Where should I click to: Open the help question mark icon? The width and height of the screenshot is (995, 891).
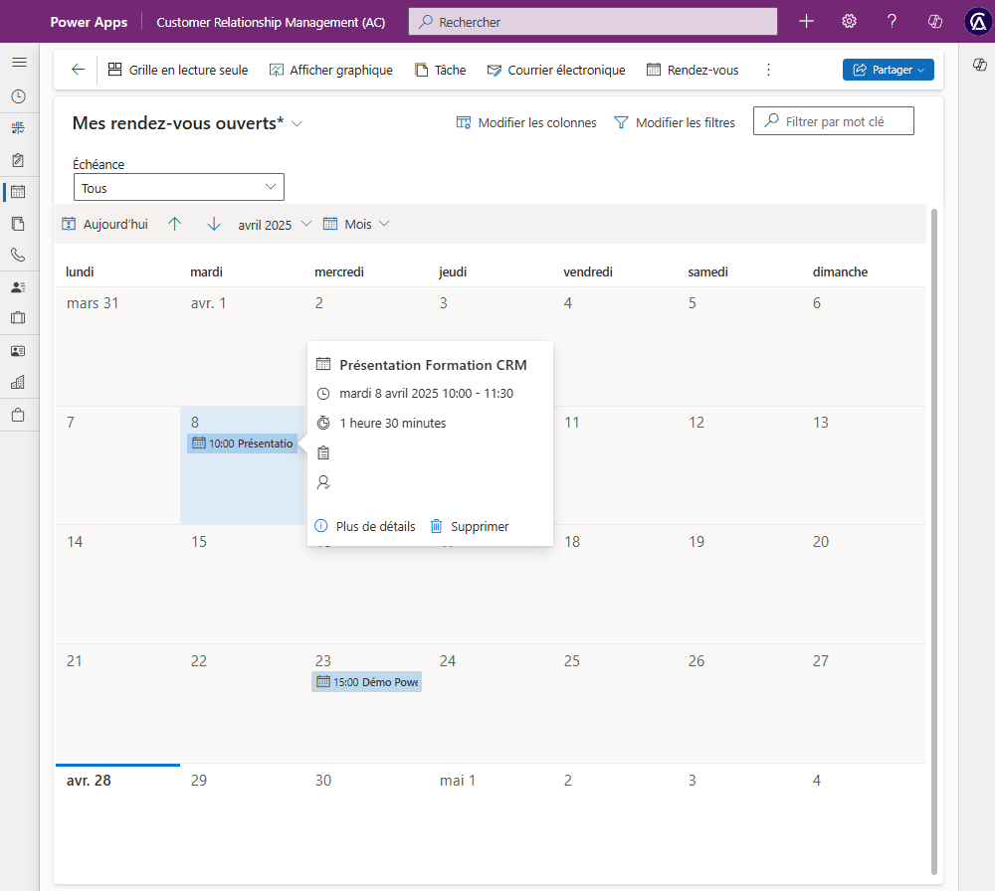tap(892, 21)
